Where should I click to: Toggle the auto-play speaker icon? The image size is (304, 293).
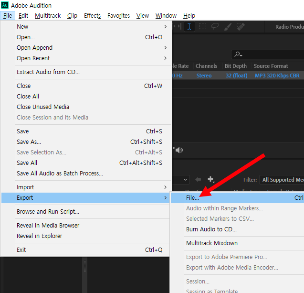[x=178, y=150]
